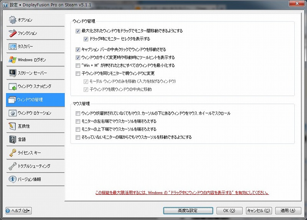Click the gear window icon for ウィンドウ ロケーション

coord(13,113)
